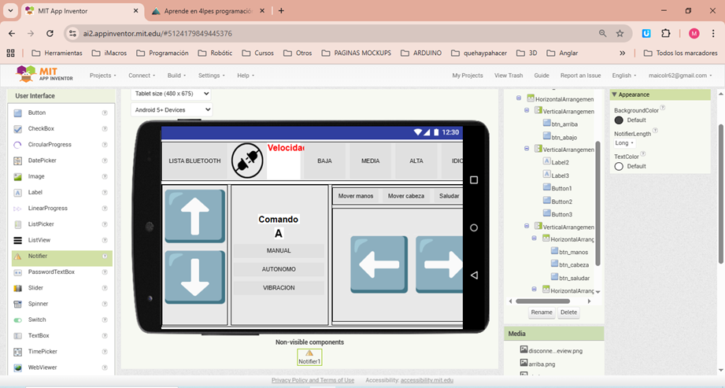
Task: Choose the CheckBox palette component
Action: pos(41,128)
